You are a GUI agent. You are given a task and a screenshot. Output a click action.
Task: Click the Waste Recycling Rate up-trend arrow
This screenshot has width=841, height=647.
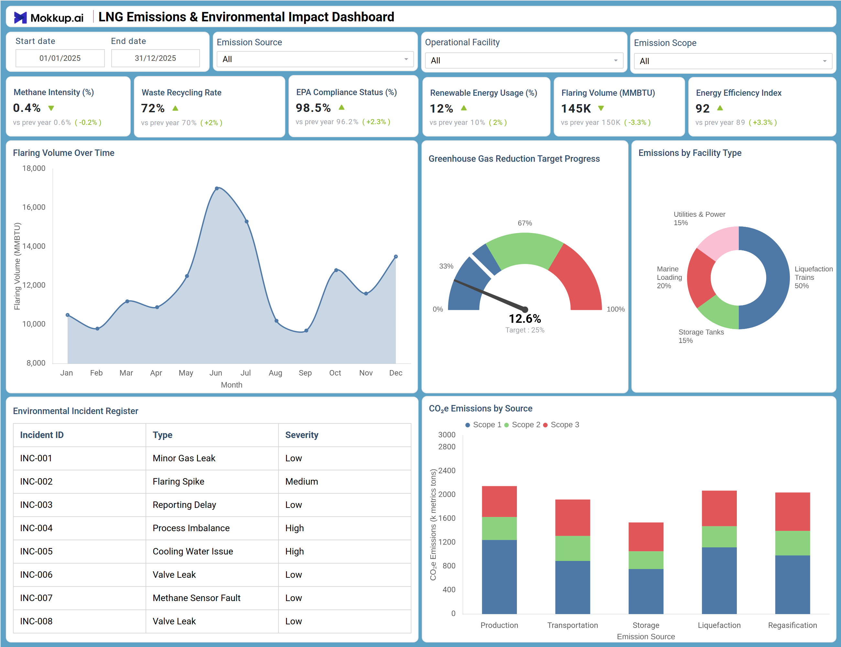click(175, 108)
